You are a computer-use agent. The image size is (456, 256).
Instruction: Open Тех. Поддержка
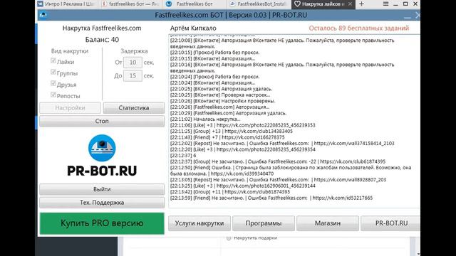coord(102,203)
